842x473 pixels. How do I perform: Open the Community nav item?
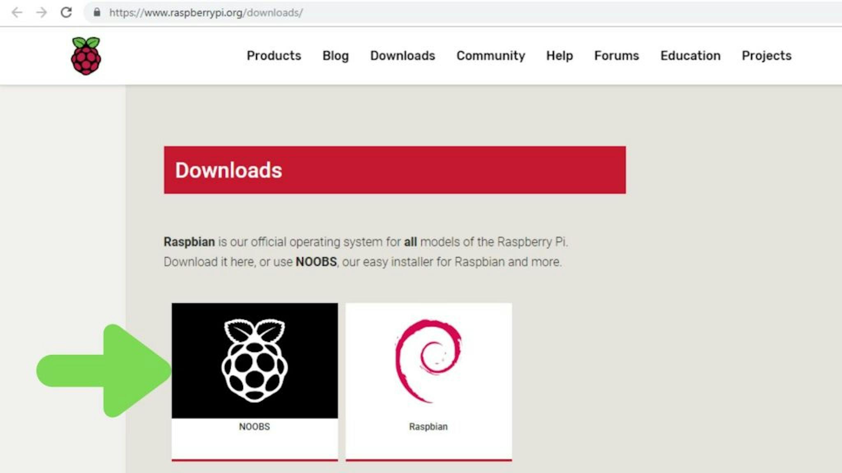tap(491, 55)
